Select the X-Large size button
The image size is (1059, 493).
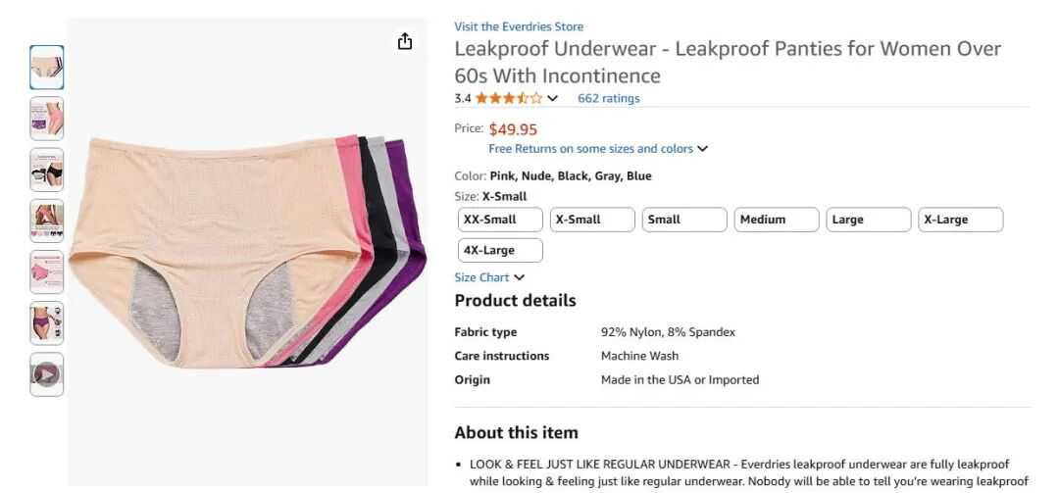(x=960, y=220)
